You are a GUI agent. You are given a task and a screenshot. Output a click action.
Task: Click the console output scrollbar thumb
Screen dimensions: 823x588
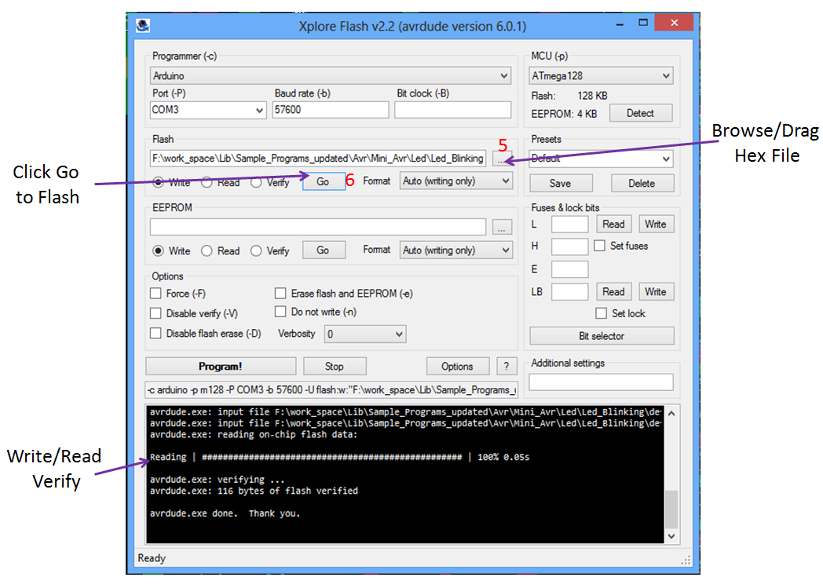pyautogui.click(x=671, y=509)
